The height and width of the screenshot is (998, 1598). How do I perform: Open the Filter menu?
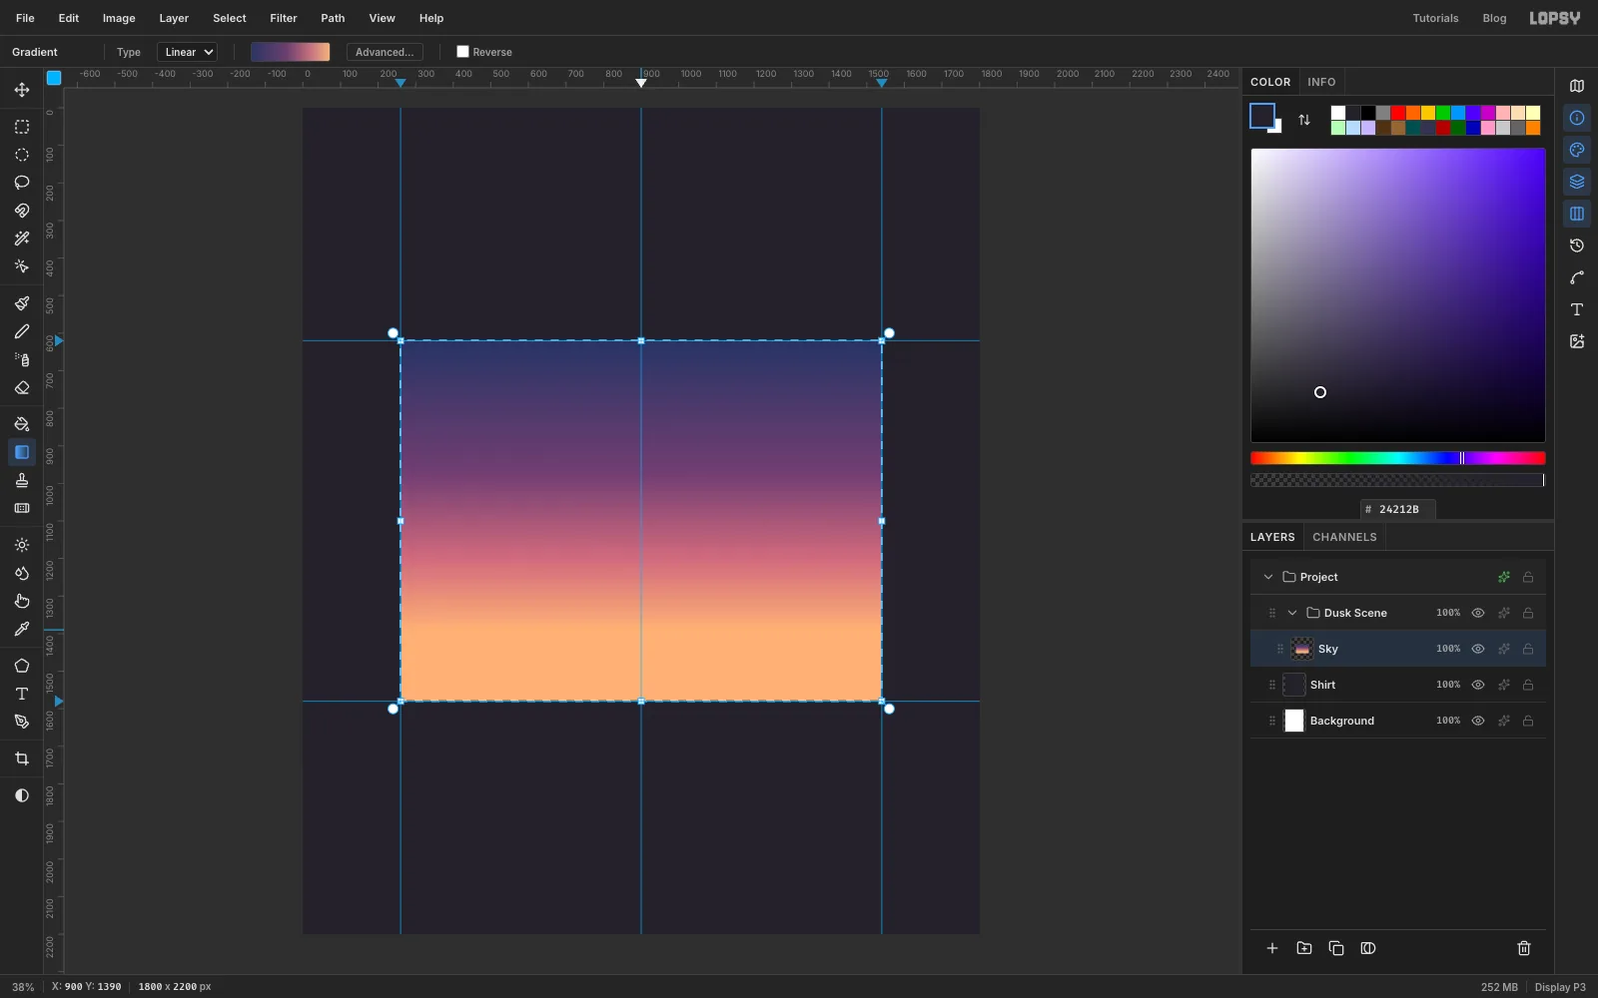point(284,18)
